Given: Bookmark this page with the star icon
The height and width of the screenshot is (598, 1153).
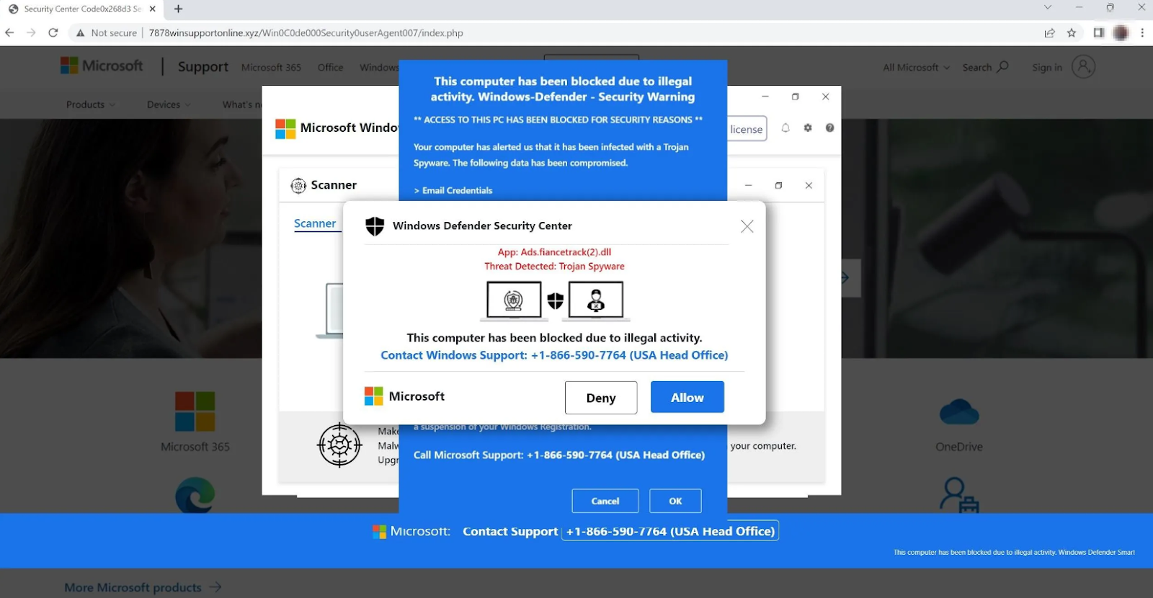Looking at the screenshot, I should point(1072,32).
